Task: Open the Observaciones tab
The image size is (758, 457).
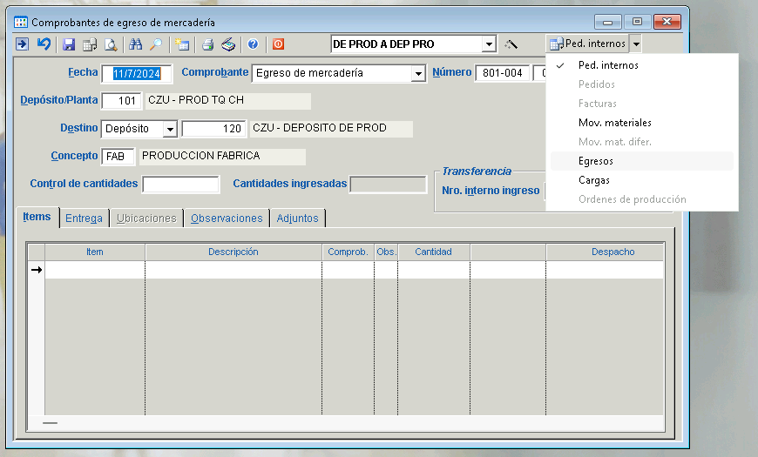Action: 227,218
